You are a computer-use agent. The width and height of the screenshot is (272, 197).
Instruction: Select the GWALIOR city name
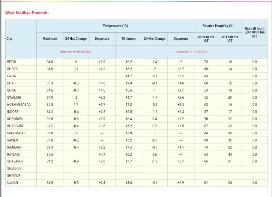(x=14, y=98)
